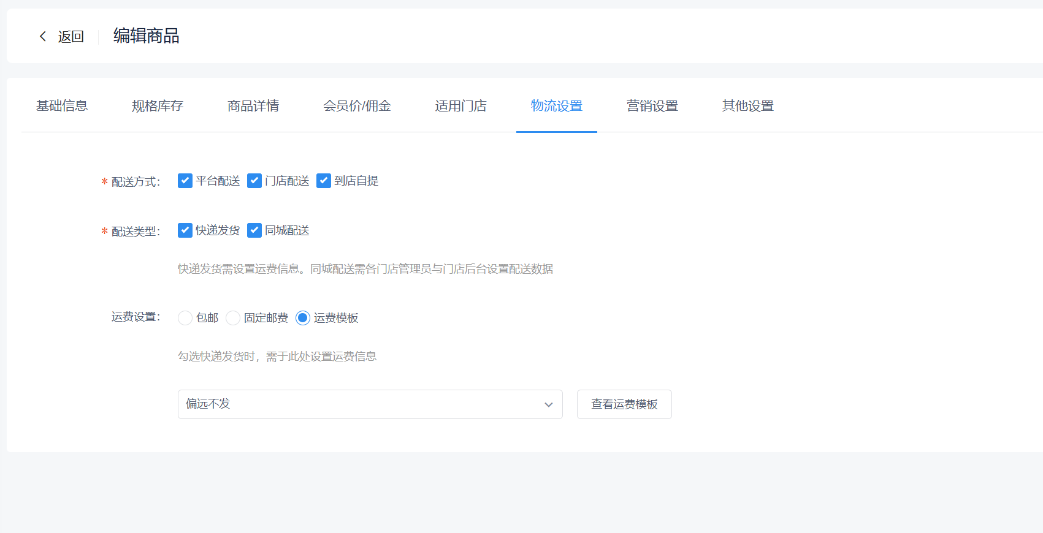1043x533 pixels.
Task: Click 查看运费模板 button
Action: [x=624, y=404]
